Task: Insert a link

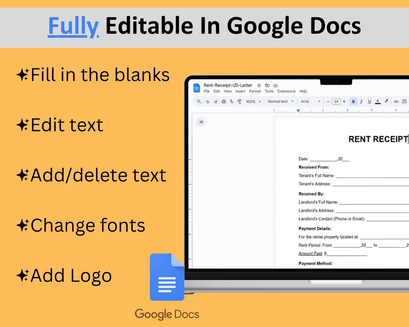Action: click(x=396, y=101)
